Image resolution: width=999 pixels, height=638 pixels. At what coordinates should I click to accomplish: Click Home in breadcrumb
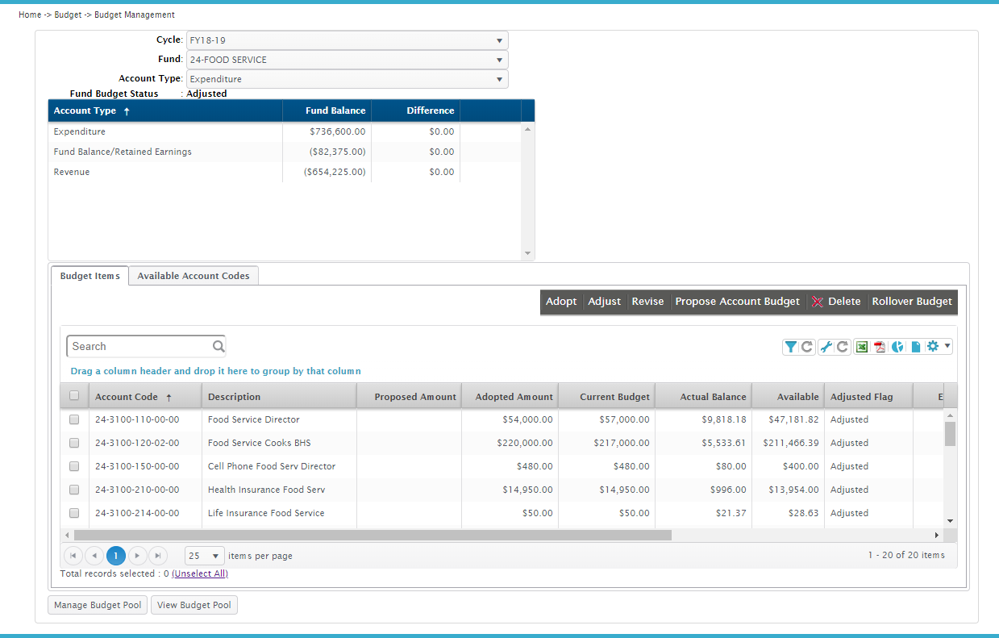(30, 15)
